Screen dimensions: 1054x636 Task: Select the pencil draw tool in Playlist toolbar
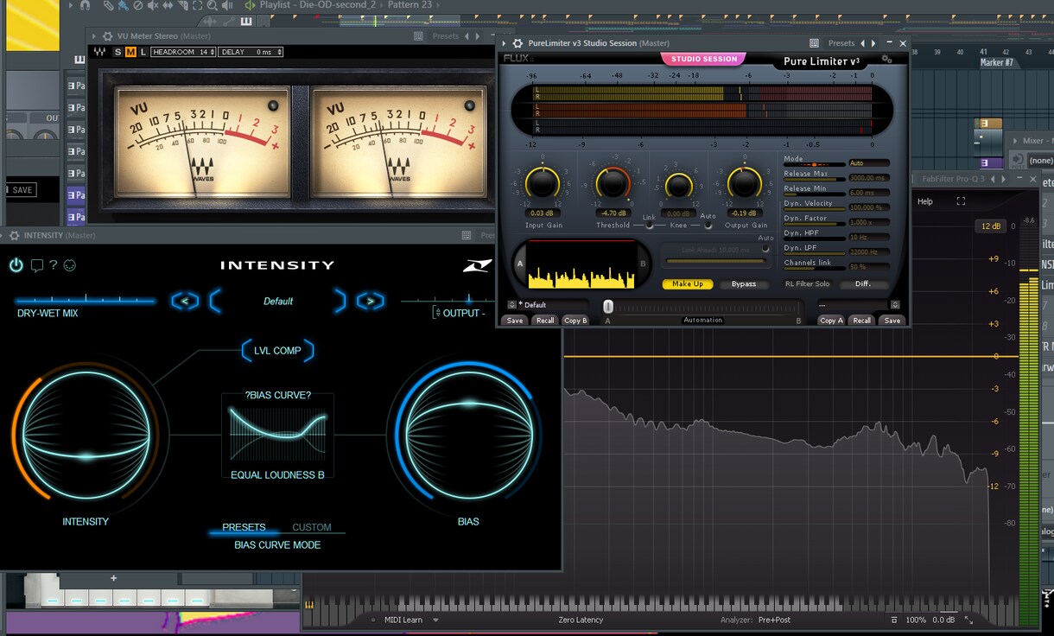point(108,5)
